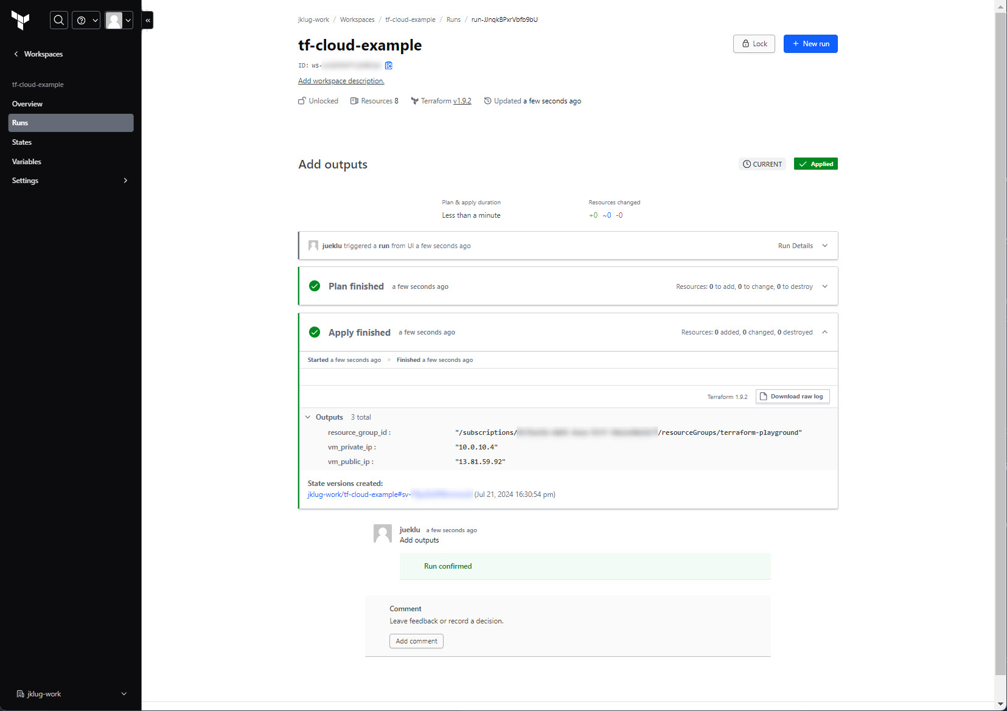Screen dimensions: 1007x711
Task: Open the user avatar account menu
Action: [119, 20]
